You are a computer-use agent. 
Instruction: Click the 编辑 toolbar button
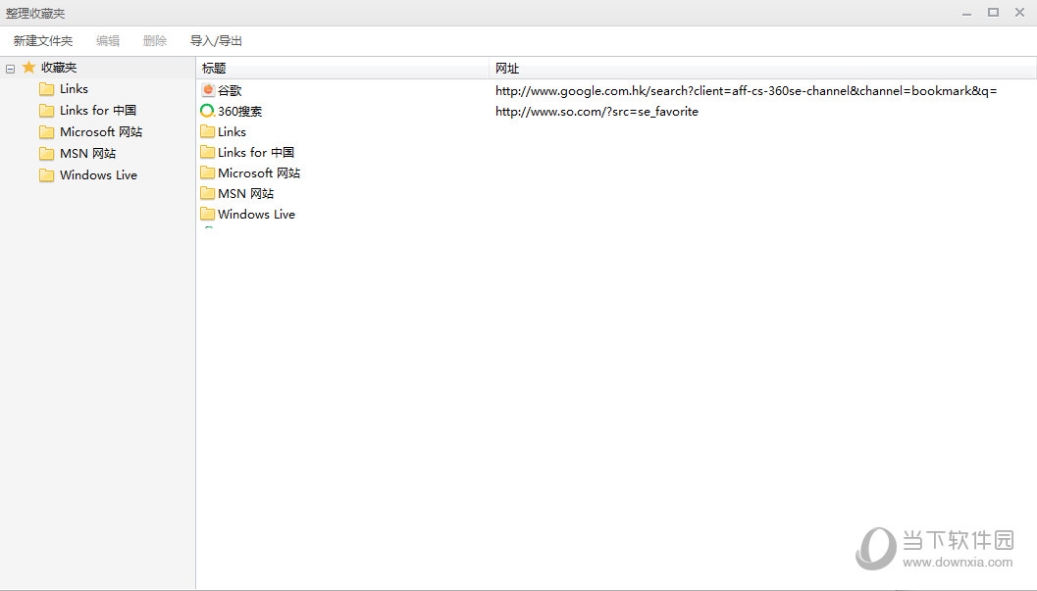108,41
